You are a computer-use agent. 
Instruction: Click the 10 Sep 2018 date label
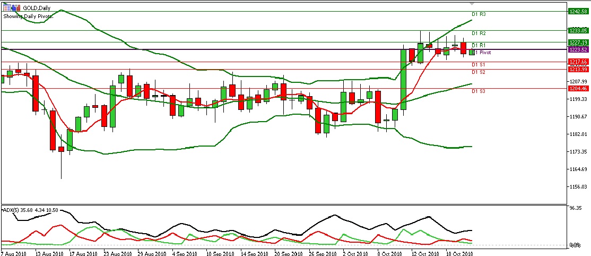pos(221,254)
